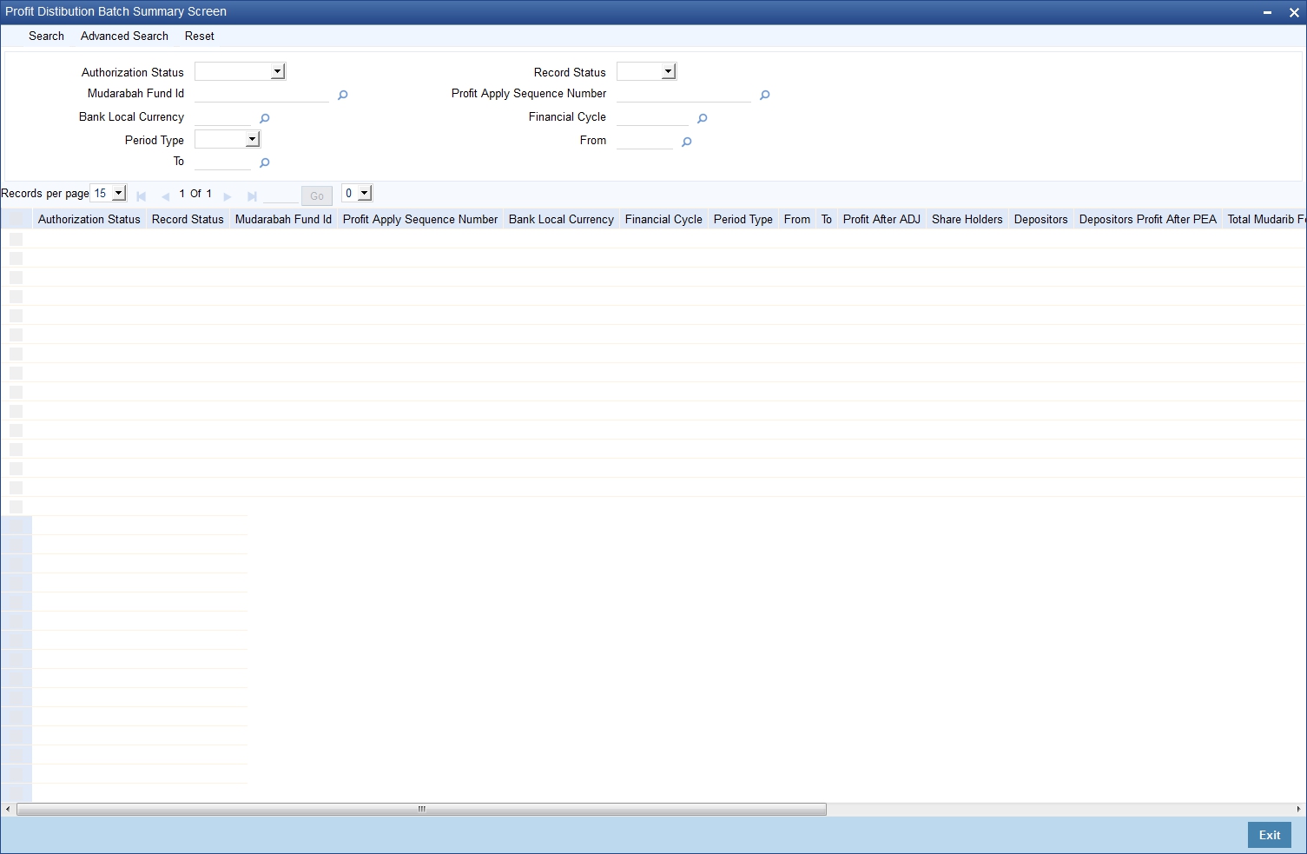Image resolution: width=1307 pixels, height=854 pixels.
Task: Click Reset menu item
Action: point(199,36)
